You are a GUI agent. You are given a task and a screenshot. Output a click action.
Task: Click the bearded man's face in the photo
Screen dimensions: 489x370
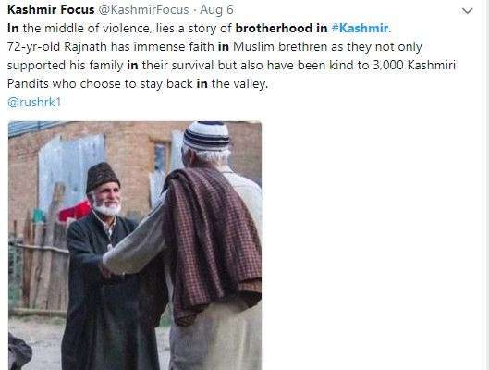pos(107,199)
